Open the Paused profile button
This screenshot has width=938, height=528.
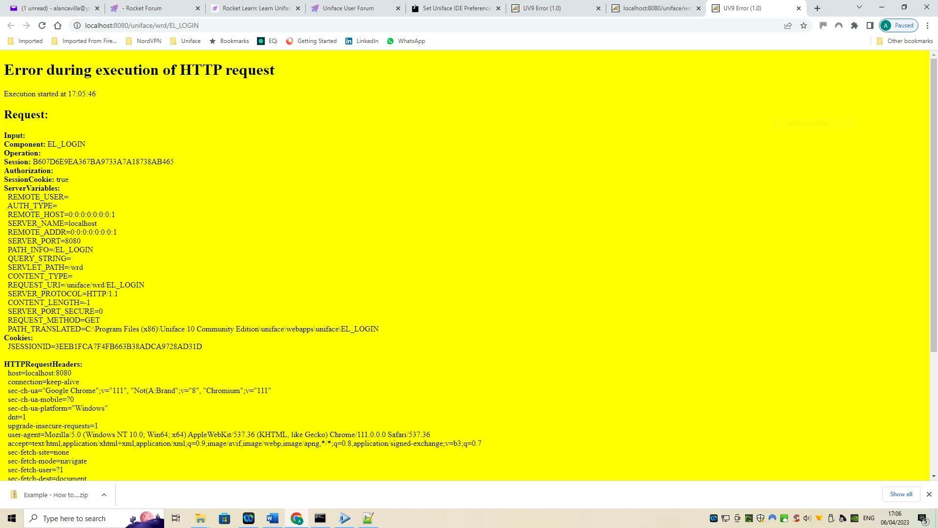point(898,25)
